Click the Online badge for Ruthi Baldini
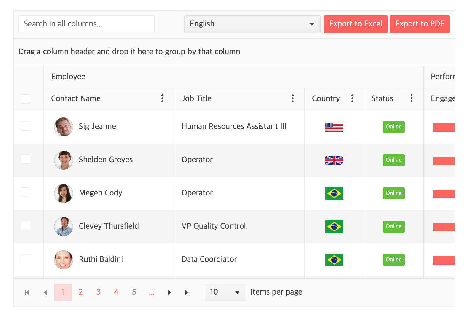The height and width of the screenshot is (318, 467). pyautogui.click(x=394, y=260)
